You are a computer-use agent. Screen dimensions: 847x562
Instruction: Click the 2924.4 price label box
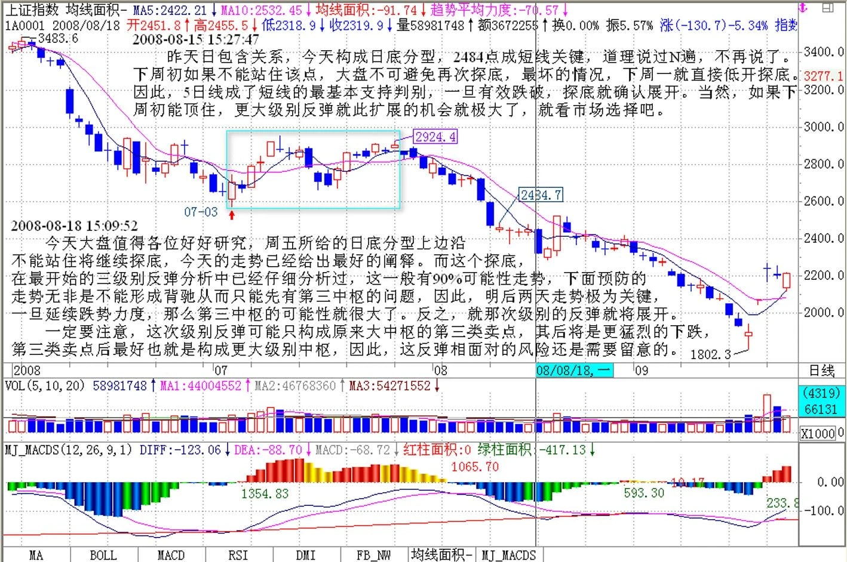click(x=435, y=137)
